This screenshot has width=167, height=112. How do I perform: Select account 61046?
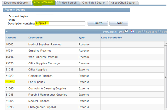10,95
